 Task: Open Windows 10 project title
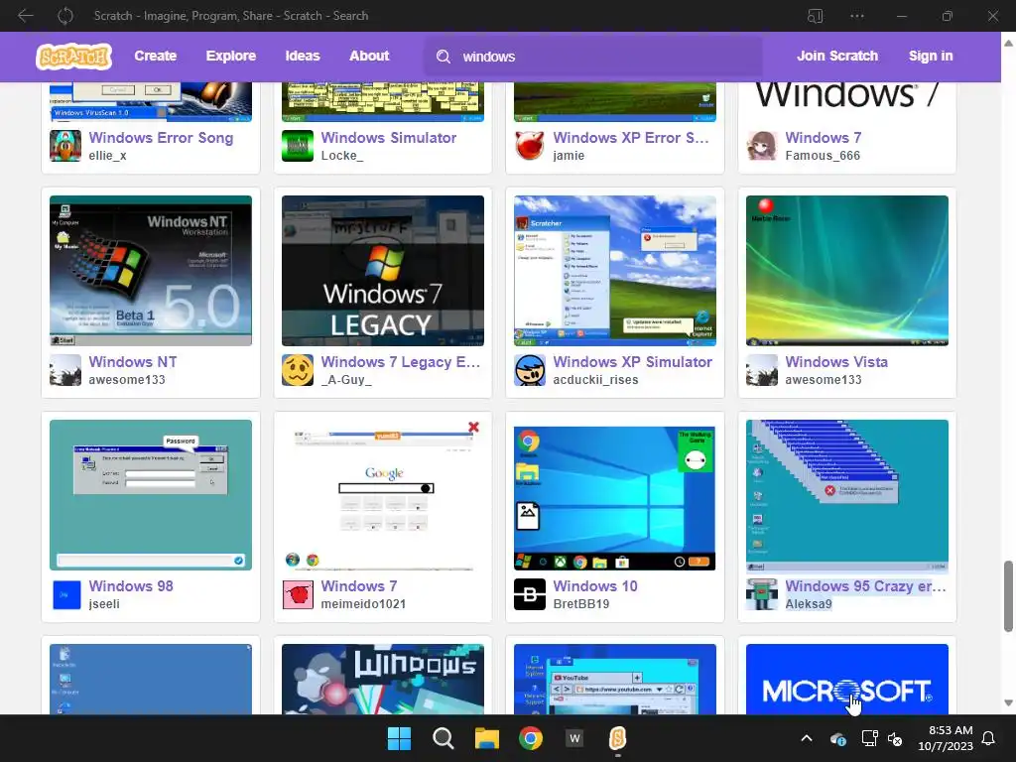click(595, 585)
